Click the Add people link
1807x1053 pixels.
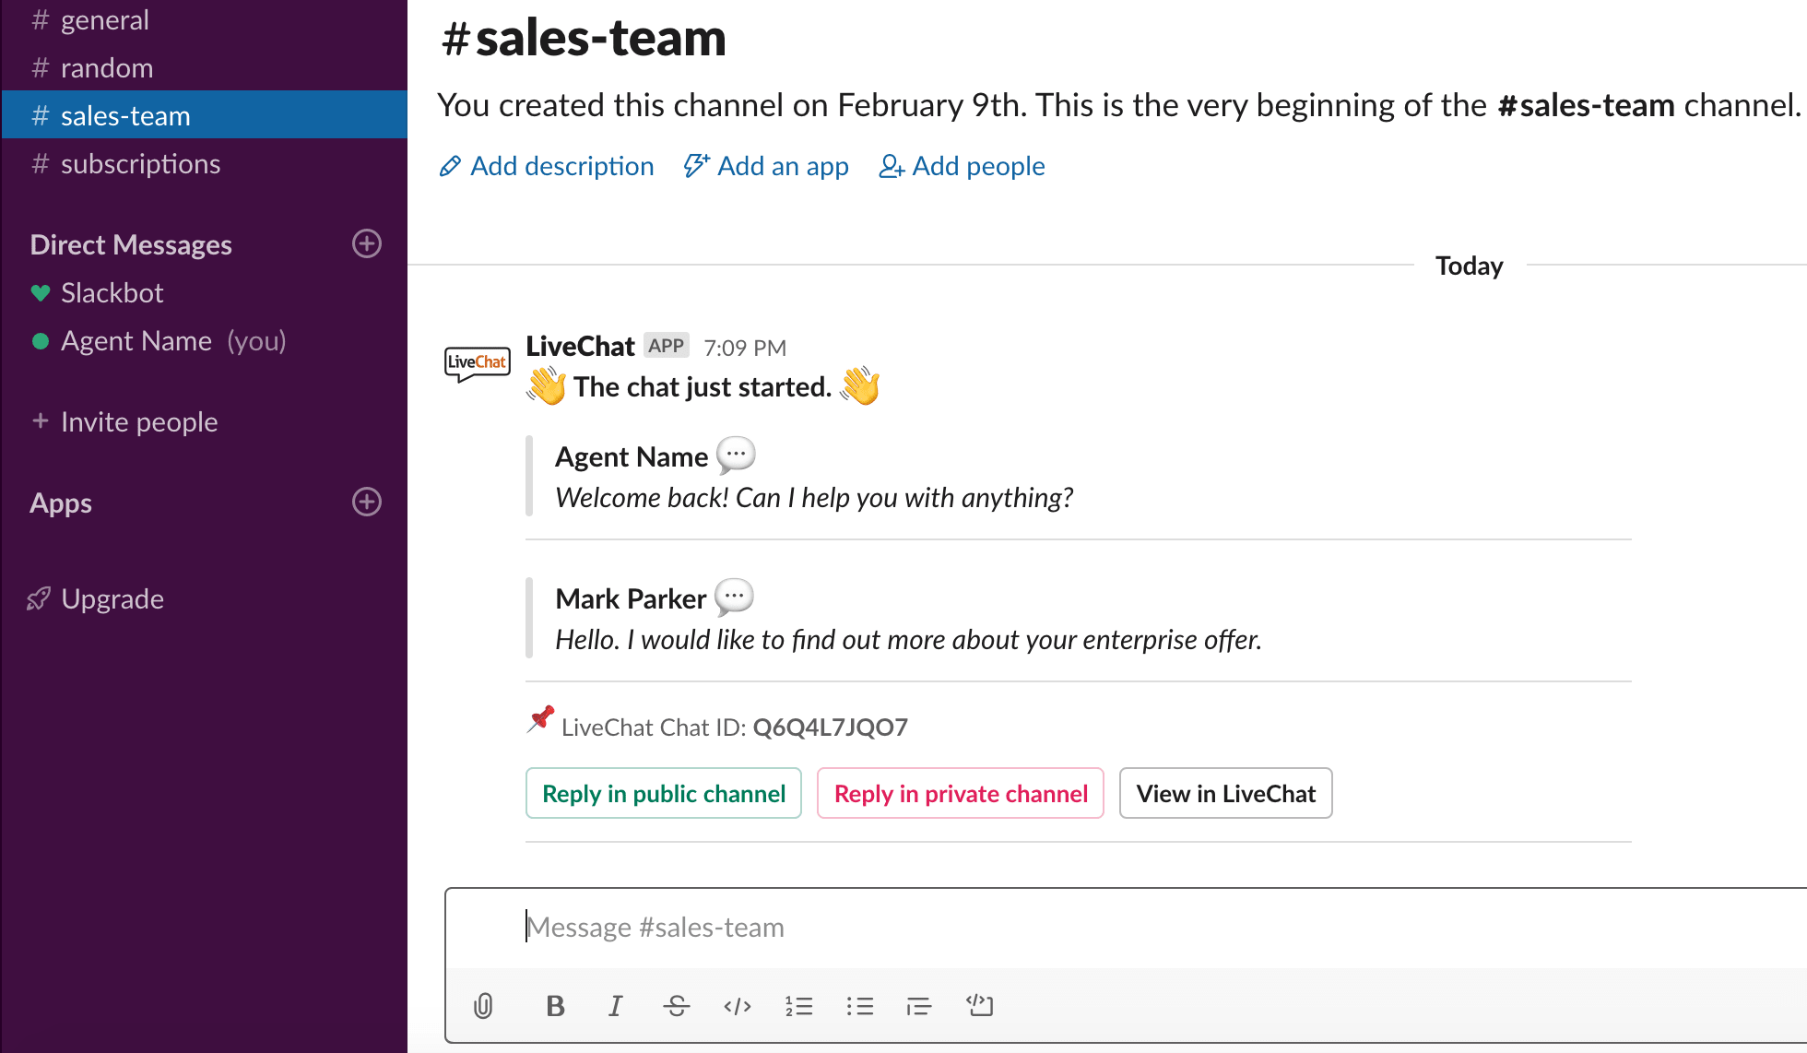962,166
